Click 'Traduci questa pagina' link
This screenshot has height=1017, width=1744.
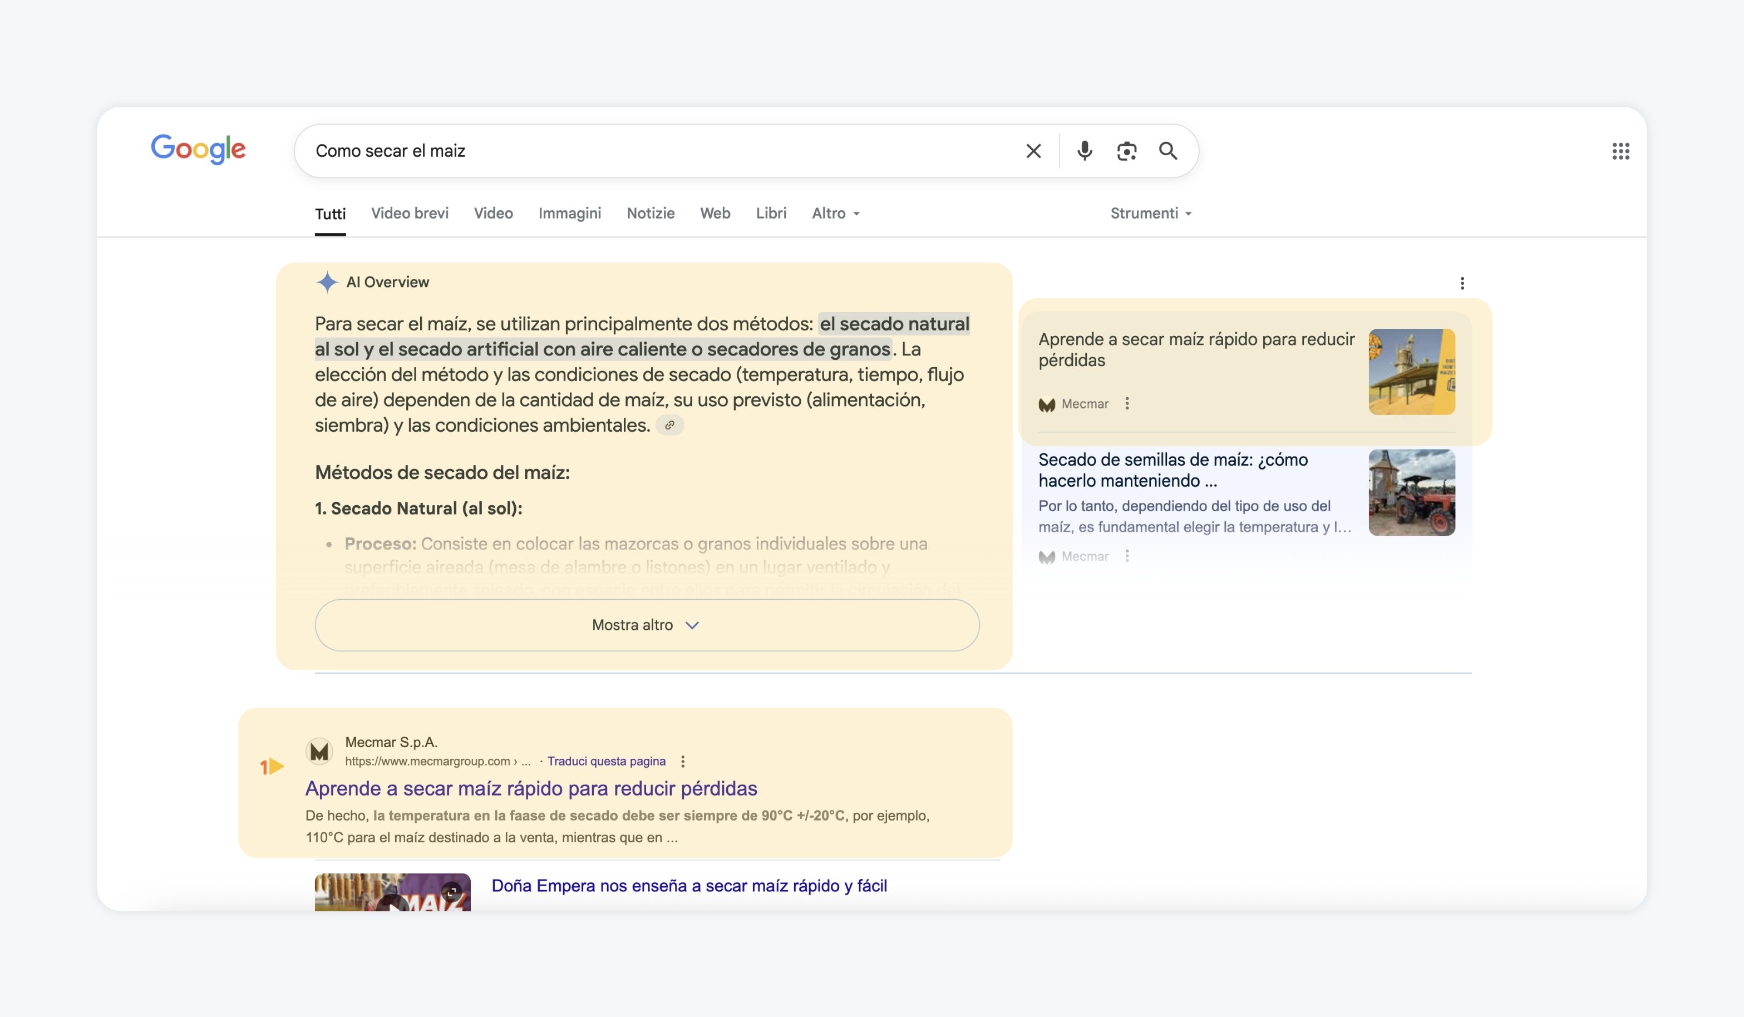pos(606,761)
